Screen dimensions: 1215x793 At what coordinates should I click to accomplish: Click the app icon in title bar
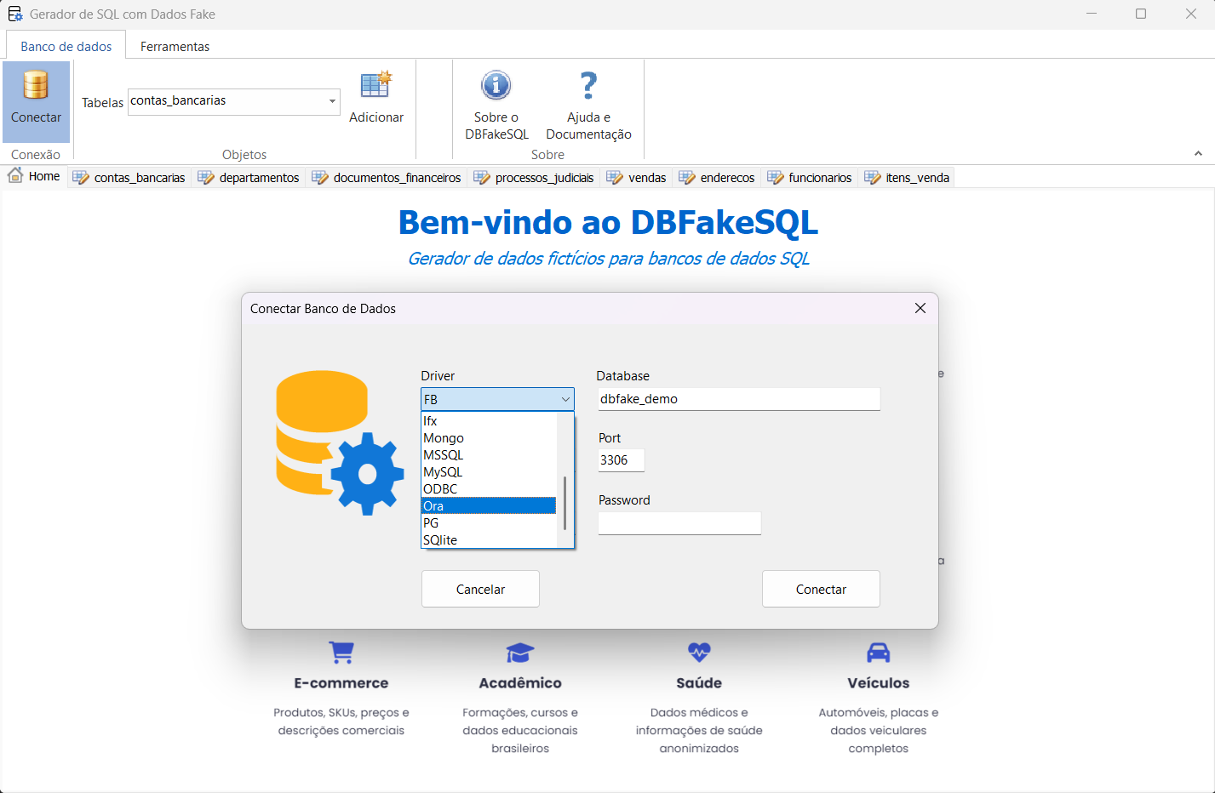tap(14, 14)
